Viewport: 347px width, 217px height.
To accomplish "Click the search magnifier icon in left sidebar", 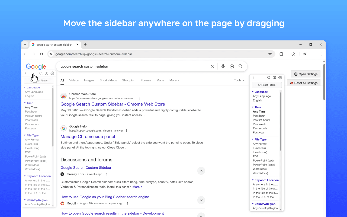I will click(41, 73).
